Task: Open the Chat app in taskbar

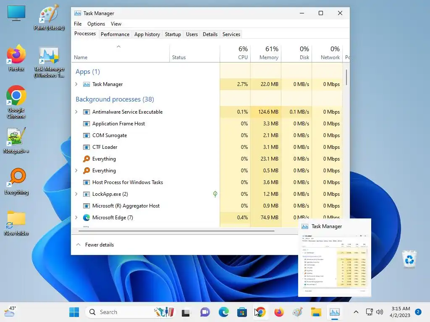Action: click(205, 312)
